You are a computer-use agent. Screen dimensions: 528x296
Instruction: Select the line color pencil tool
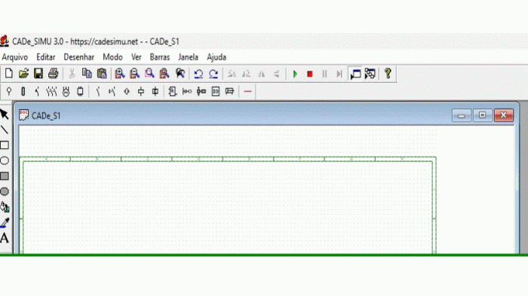click(x=5, y=222)
